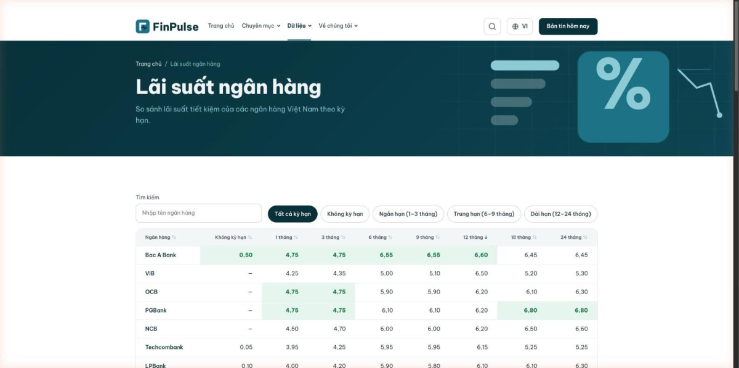
Task: Select the Techcombank bank name
Action: (x=164, y=347)
